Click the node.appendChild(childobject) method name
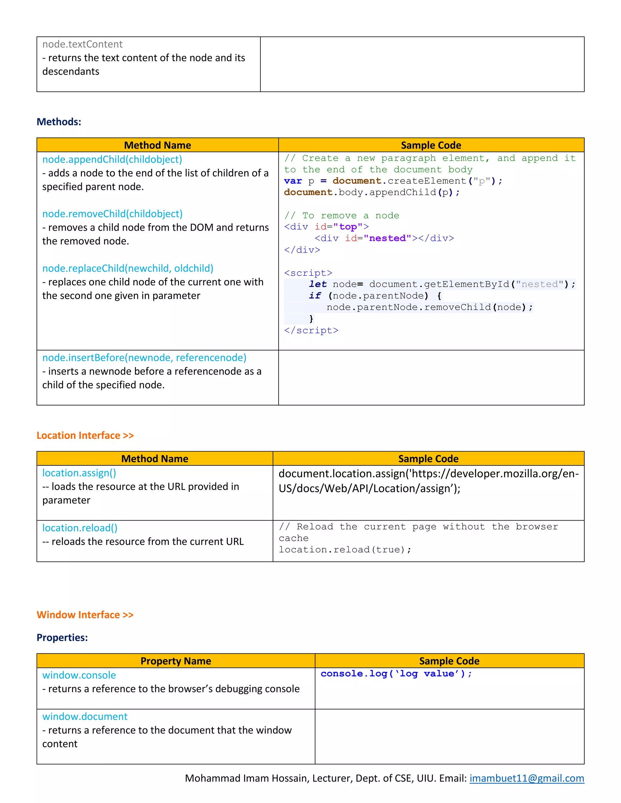This screenshot has height=803, width=621. (x=112, y=159)
